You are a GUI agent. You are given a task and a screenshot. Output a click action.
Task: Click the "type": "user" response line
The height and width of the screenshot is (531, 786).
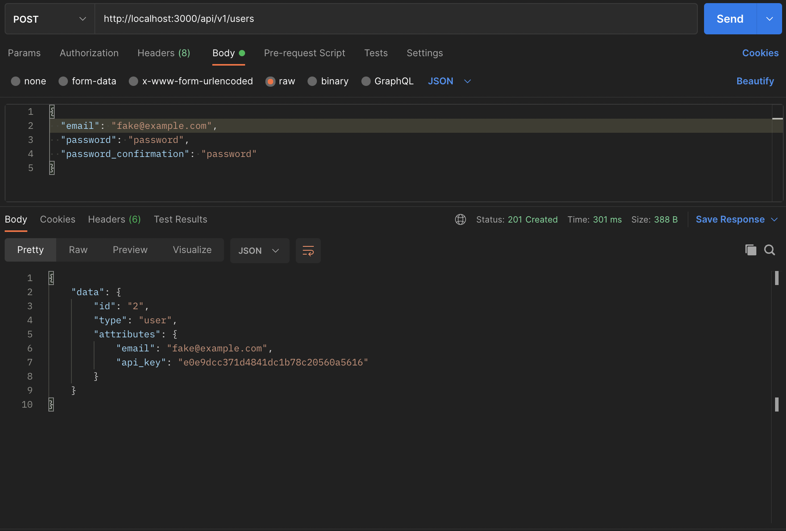(x=135, y=320)
